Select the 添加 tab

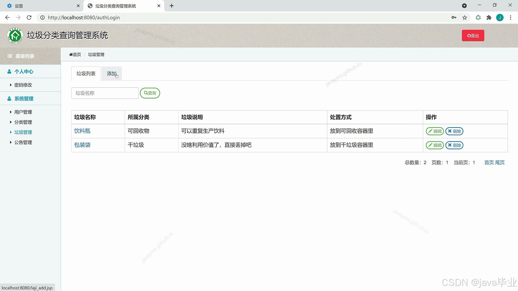111,74
